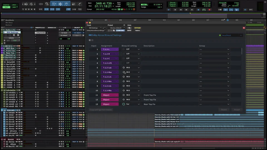This screenshot has height=150, width=267.
Task: Click the Go to End transport button
Action: [192, 10]
